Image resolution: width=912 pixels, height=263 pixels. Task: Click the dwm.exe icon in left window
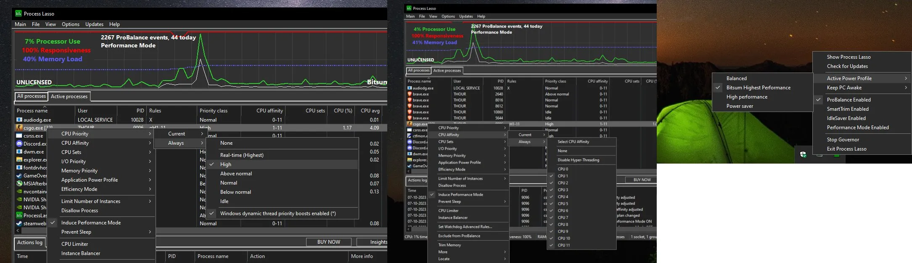point(19,151)
